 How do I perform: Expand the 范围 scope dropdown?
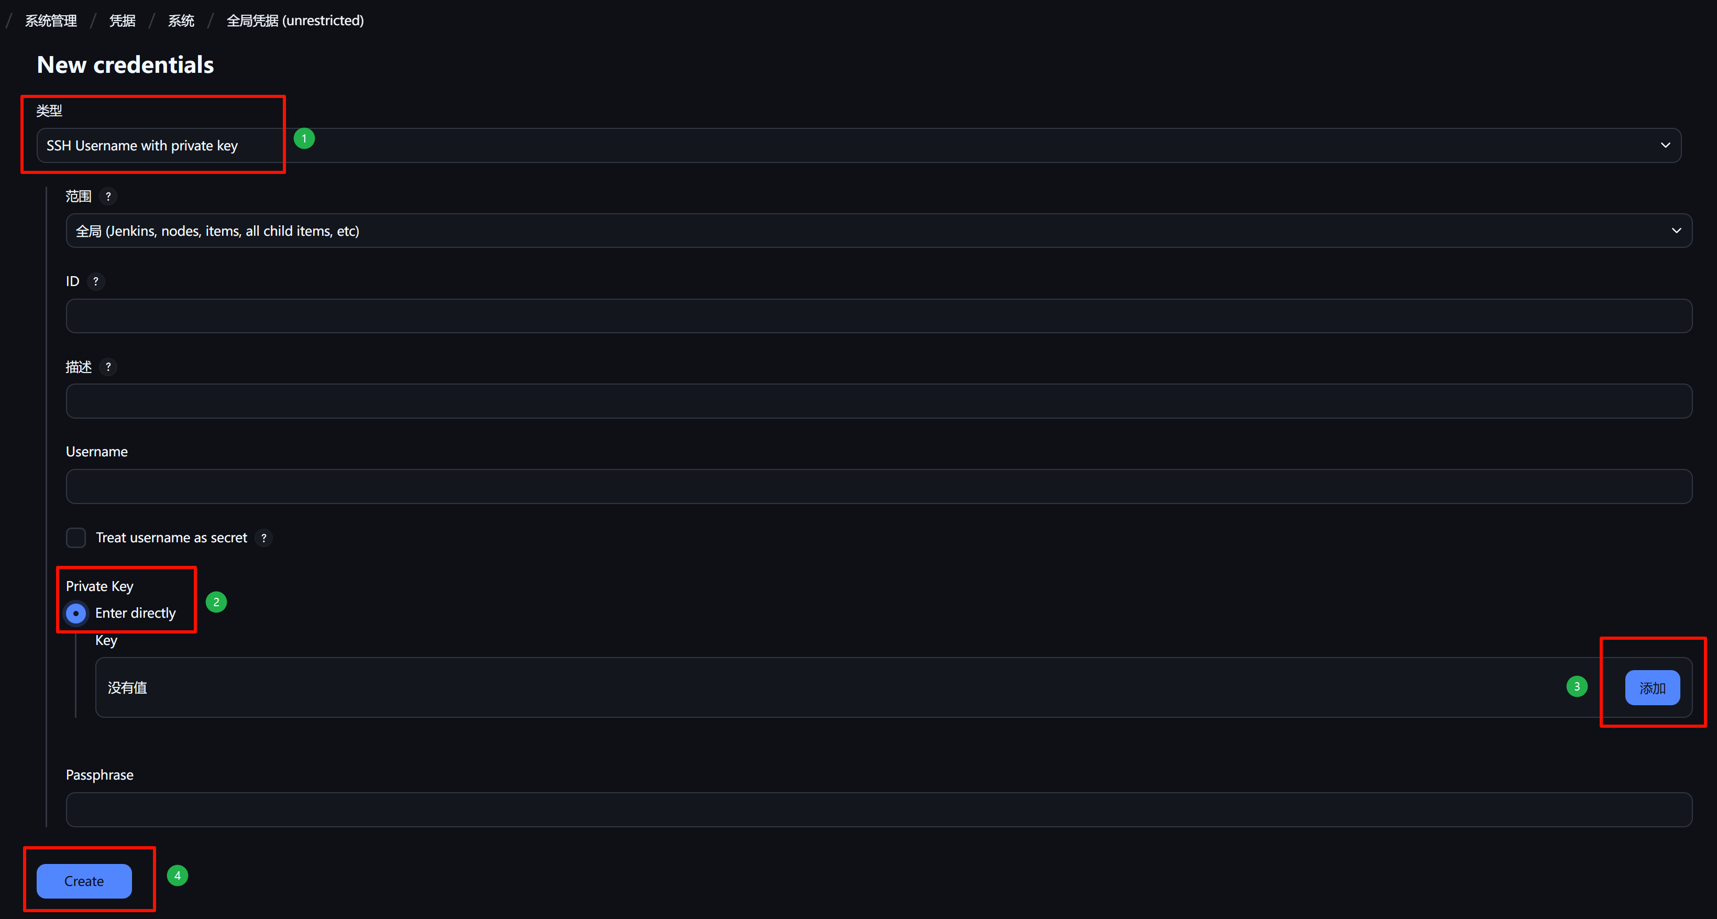[x=878, y=231]
